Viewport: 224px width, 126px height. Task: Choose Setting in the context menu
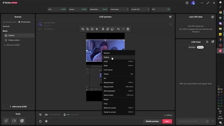[118, 57]
